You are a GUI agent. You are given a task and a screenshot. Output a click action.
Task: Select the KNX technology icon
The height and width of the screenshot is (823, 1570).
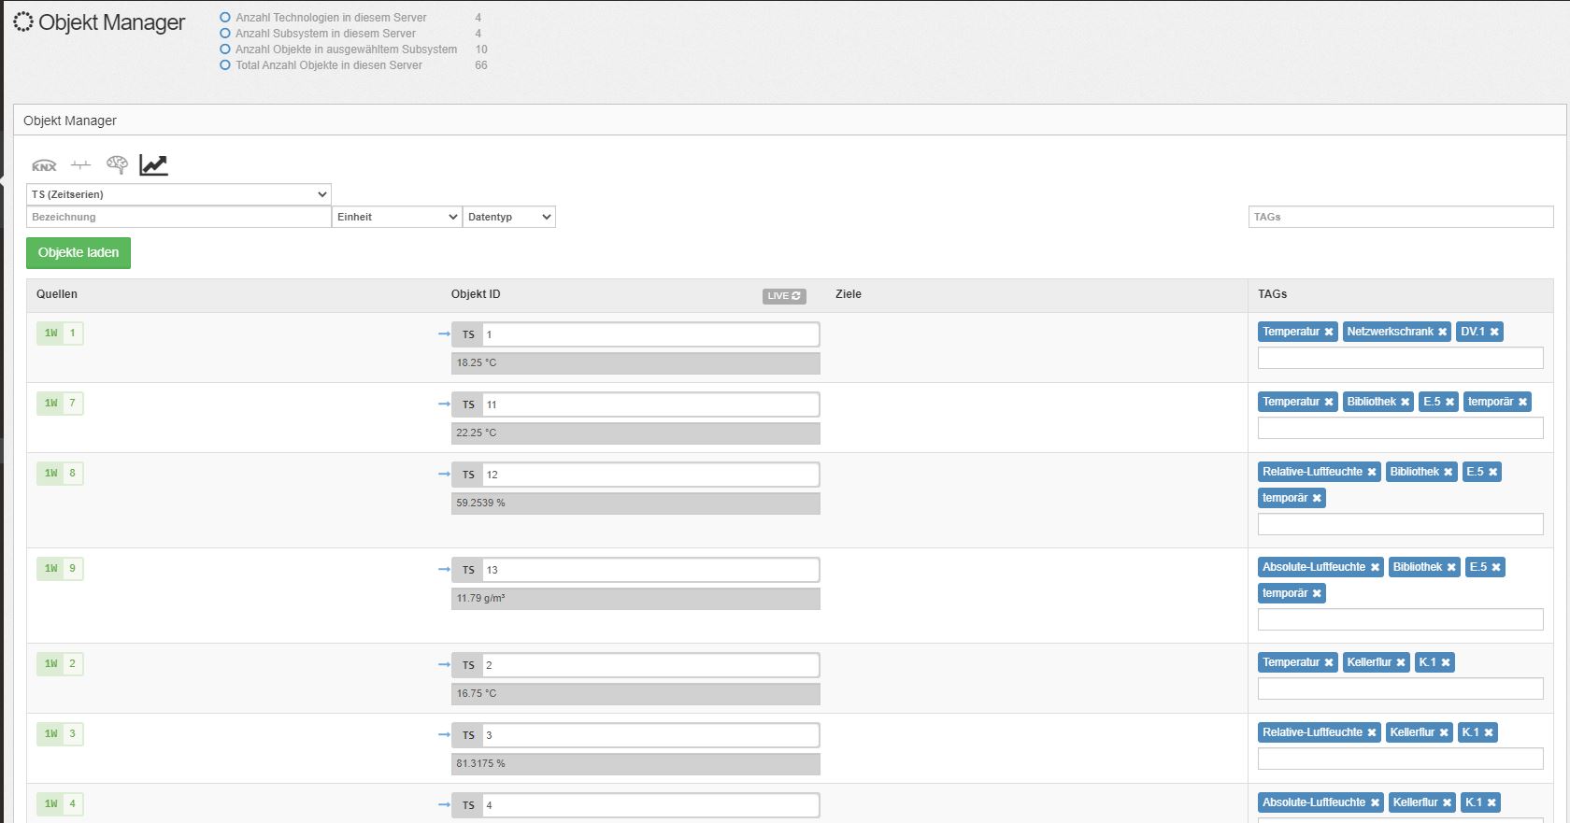click(44, 165)
